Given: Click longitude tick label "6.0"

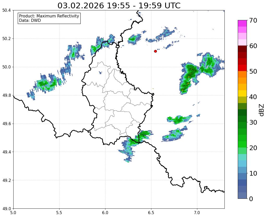Looking at the screenshot, I should [x=105, y=213].
